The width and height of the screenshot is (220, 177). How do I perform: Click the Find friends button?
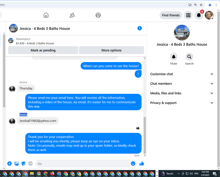pyautogui.click(x=171, y=15)
